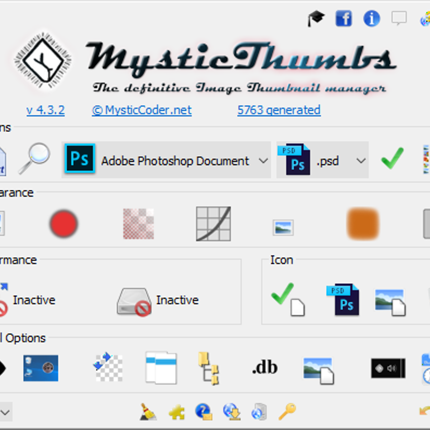Click the black speaker volume icon
430x430 pixels.
[388, 368]
